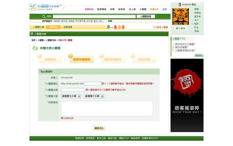Click the application reason text area

(107, 109)
